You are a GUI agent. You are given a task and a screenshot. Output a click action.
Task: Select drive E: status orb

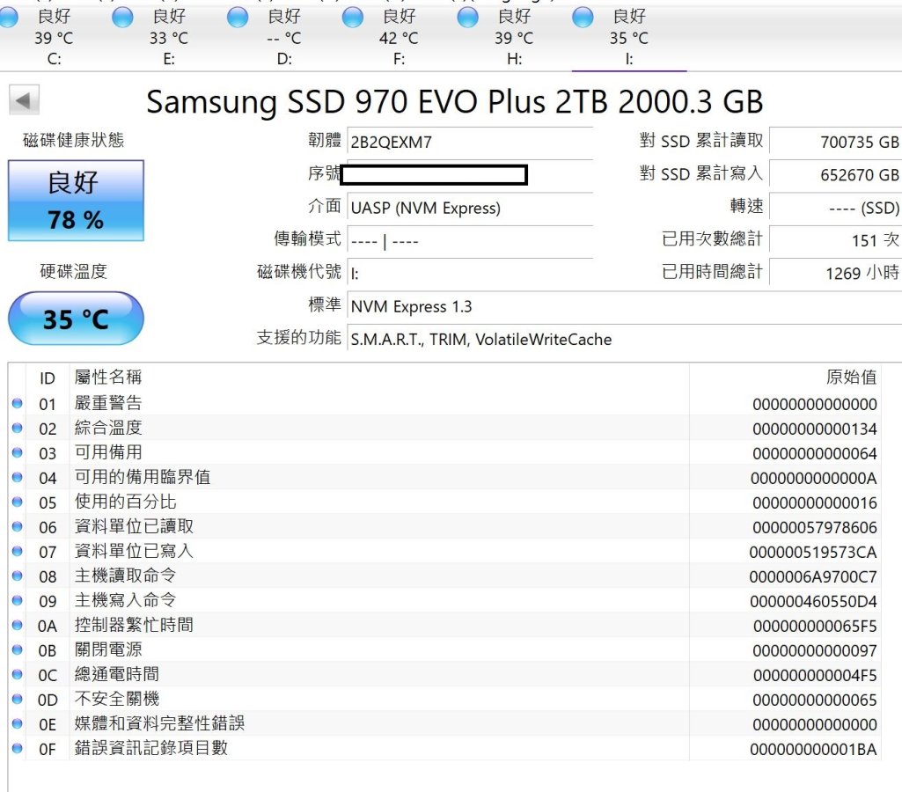pos(122,18)
